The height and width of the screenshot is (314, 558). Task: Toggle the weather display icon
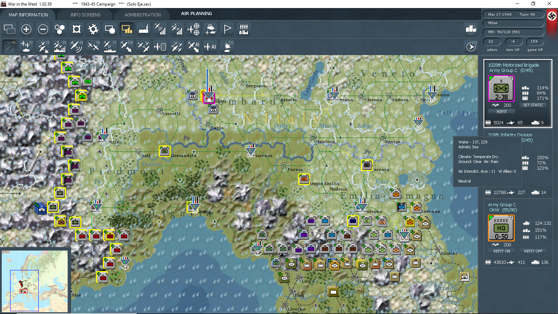pos(210,29)
